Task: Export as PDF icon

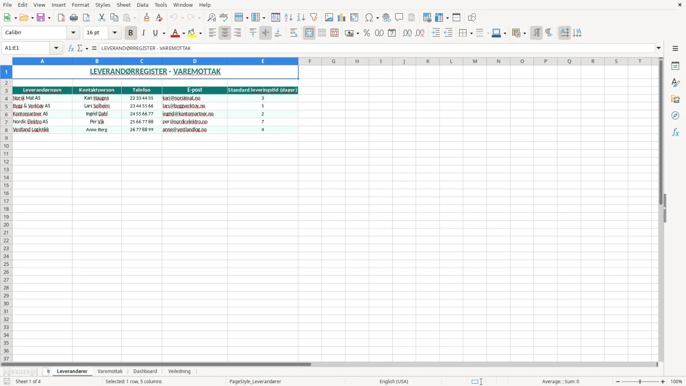Action: coord(61,18)
